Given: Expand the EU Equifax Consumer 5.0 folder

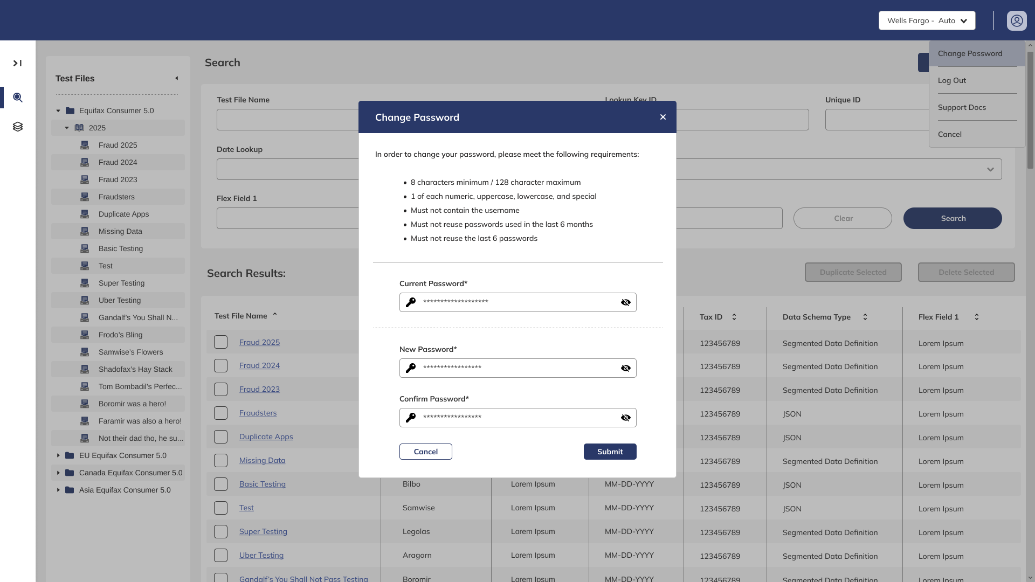Looking at the screenshot, I should tap(58, 455).
